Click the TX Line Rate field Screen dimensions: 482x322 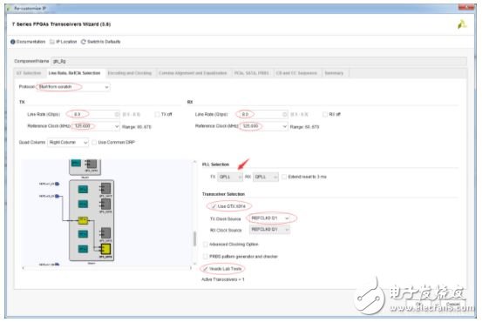pos(93,114)
